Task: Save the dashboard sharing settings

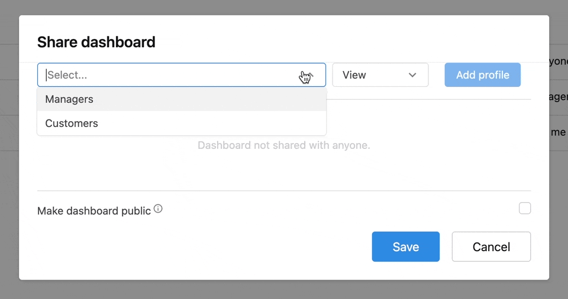Action: 405,246
